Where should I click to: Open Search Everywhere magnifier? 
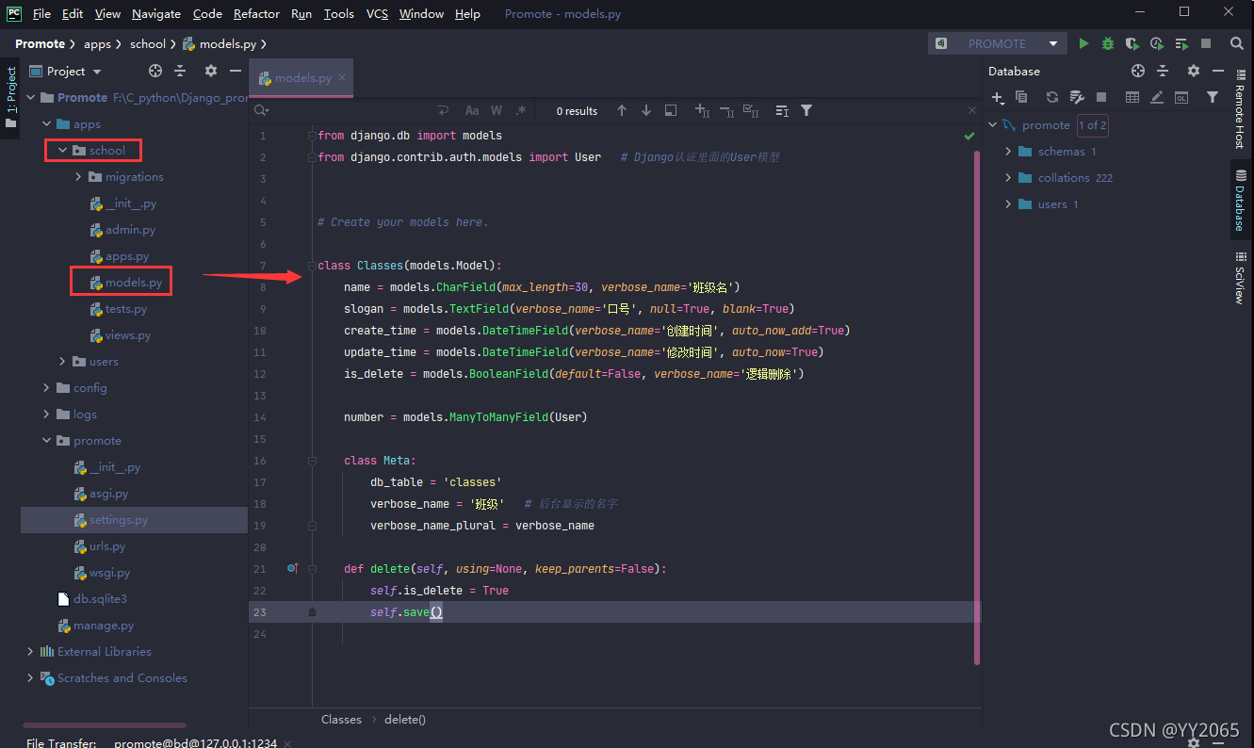point(1237,43)
